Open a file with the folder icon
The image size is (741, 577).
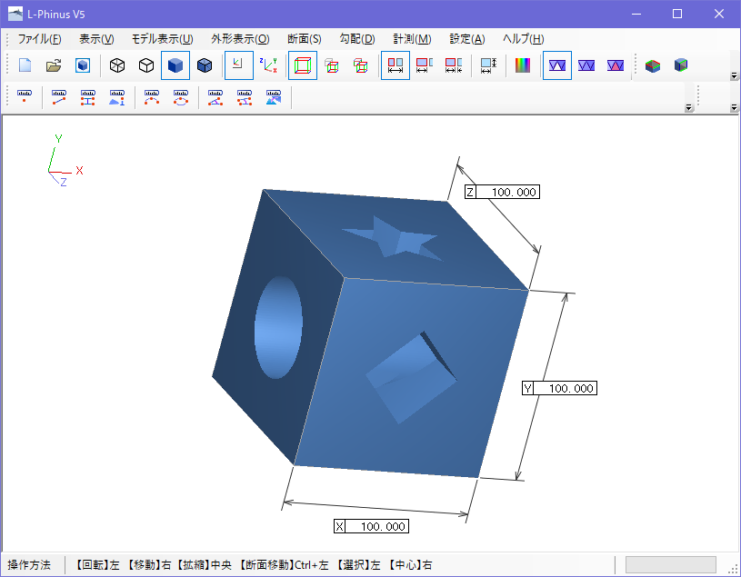pos(54,65)
